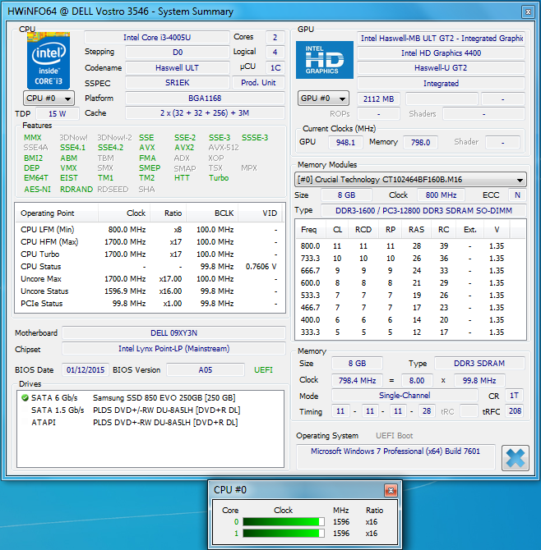Screen dimensions: 541x550
Task: Click the Core 0 clock bar
Action: click(282, 522)
